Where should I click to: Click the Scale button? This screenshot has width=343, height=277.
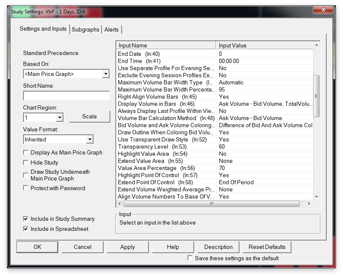[89, 117]
